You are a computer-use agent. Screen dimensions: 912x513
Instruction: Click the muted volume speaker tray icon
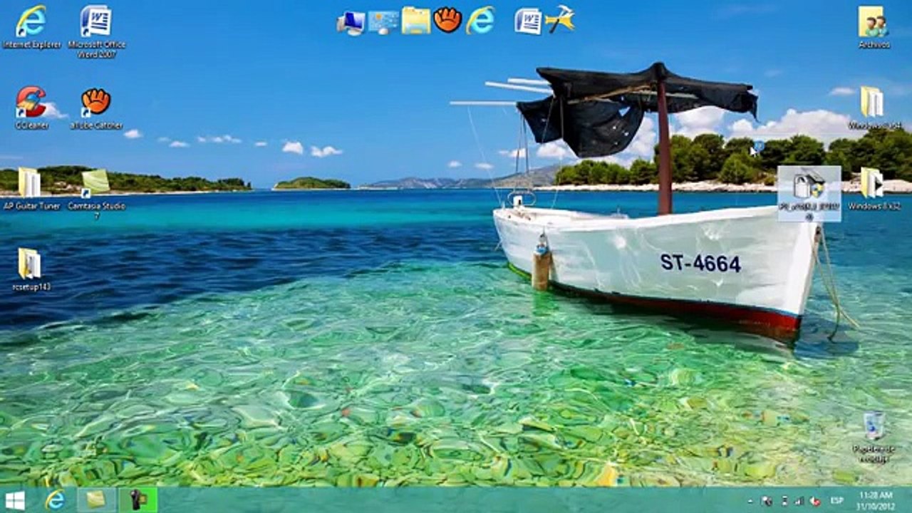[x=815, y=501]
